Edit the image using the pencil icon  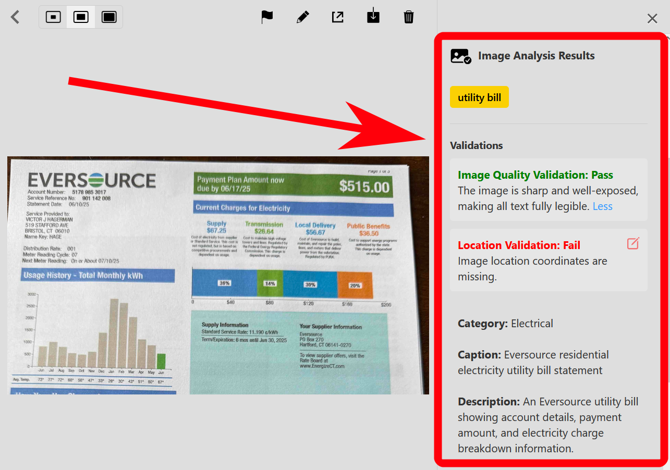(302, 17)
